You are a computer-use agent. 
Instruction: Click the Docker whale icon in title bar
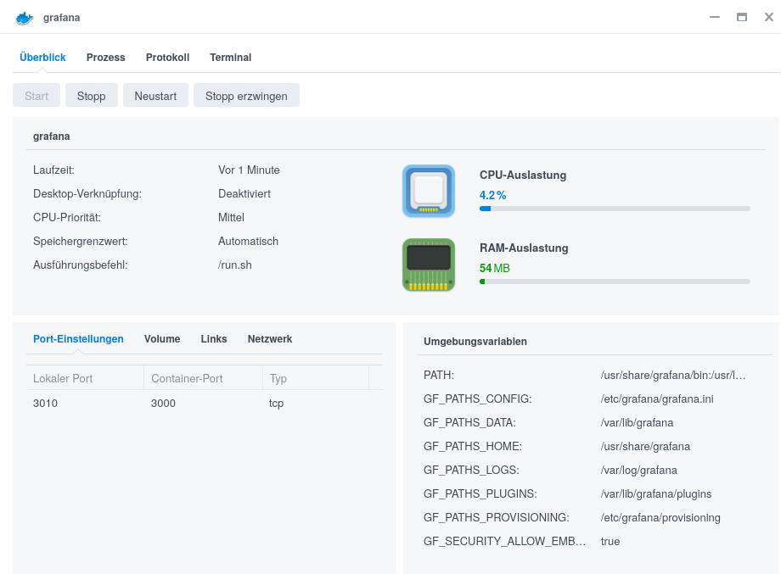[x=25, y=18]
